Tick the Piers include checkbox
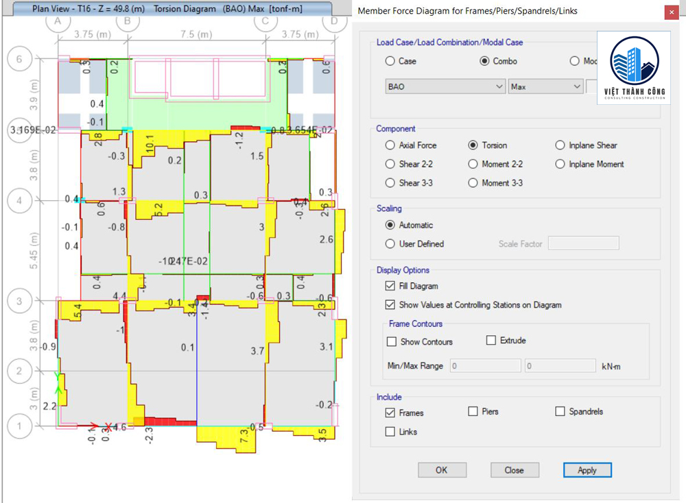 coord(473,411)
